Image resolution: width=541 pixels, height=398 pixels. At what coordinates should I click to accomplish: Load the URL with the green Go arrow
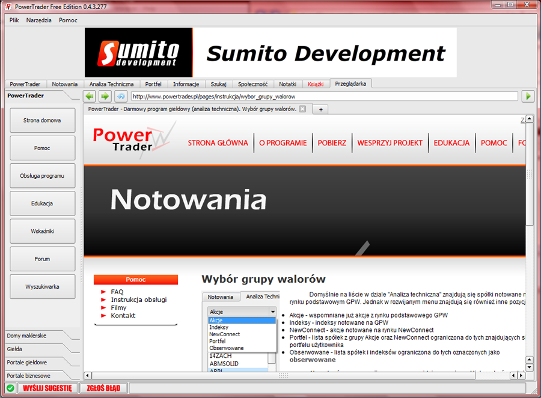[528, 96]
